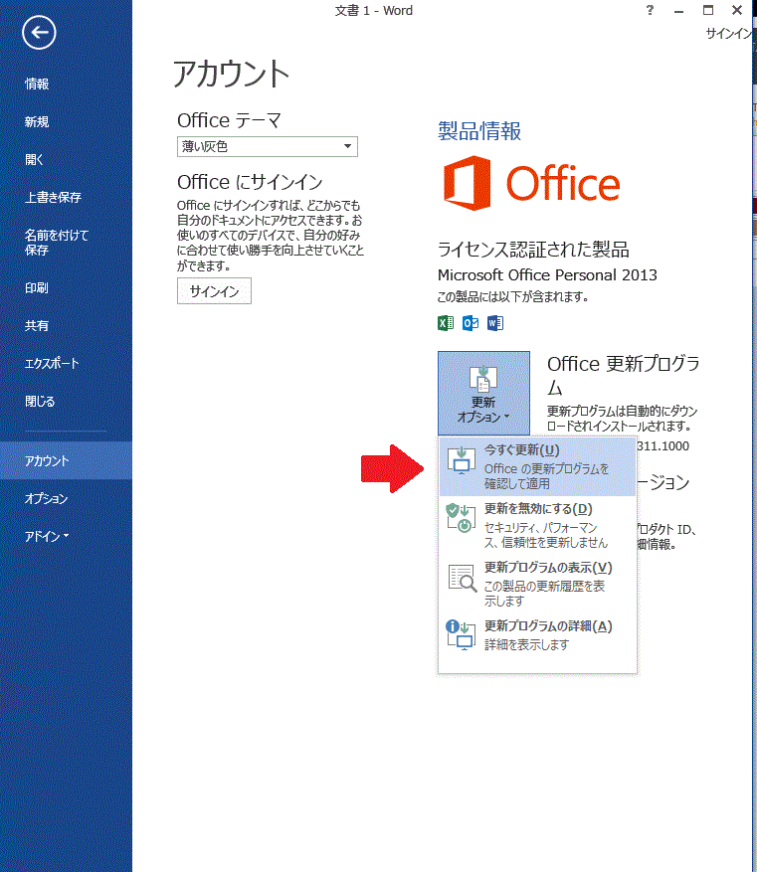Click the 更新プログラムの詳細 info icon
The width and height of the screenshot is (757, 872).
pyautogui.click(x=462, y=635)
